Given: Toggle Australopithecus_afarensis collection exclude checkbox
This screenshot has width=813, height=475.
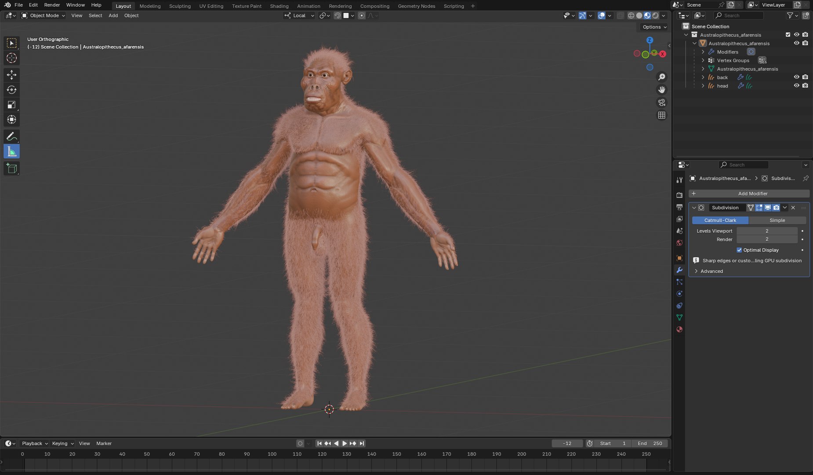Looking at the screenshot, I should coord(788,35).
